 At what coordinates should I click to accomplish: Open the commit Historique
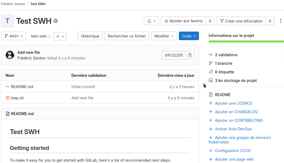pos(90,36)
